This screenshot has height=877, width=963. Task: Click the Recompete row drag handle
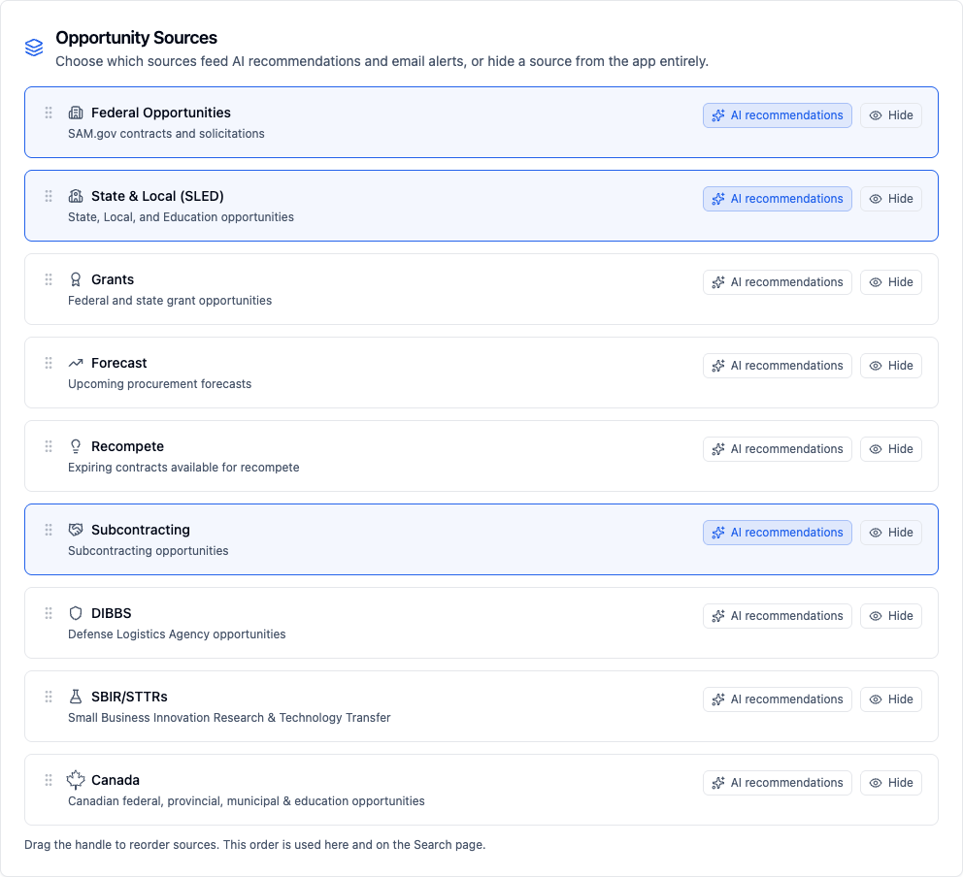pos(49,447)
